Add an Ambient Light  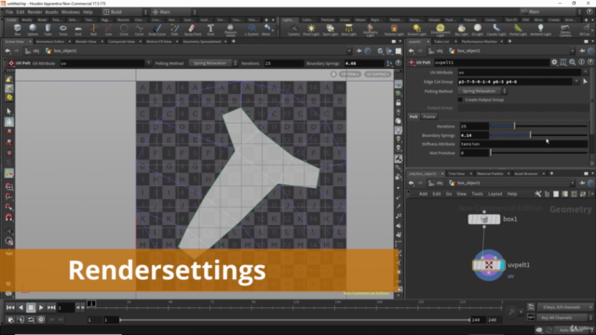[x=540, y=30]
